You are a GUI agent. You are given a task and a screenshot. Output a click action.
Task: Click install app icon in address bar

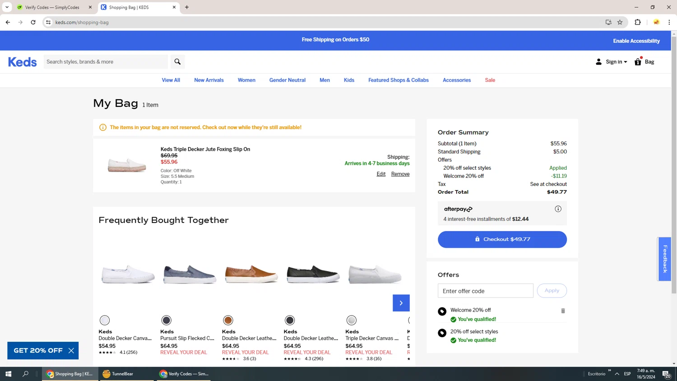click(x=608, y=22)
